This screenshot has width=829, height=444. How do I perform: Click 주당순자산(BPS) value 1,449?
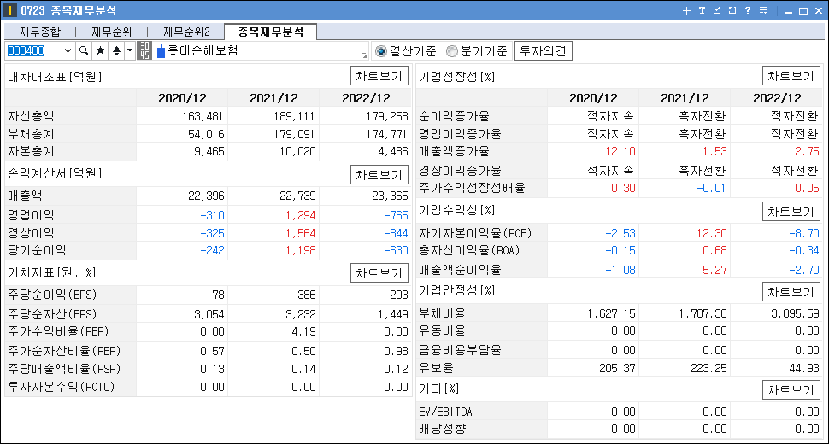coord(393,315)
